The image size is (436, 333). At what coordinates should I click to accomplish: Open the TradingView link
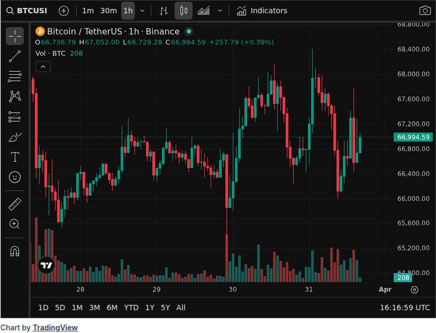55,327
